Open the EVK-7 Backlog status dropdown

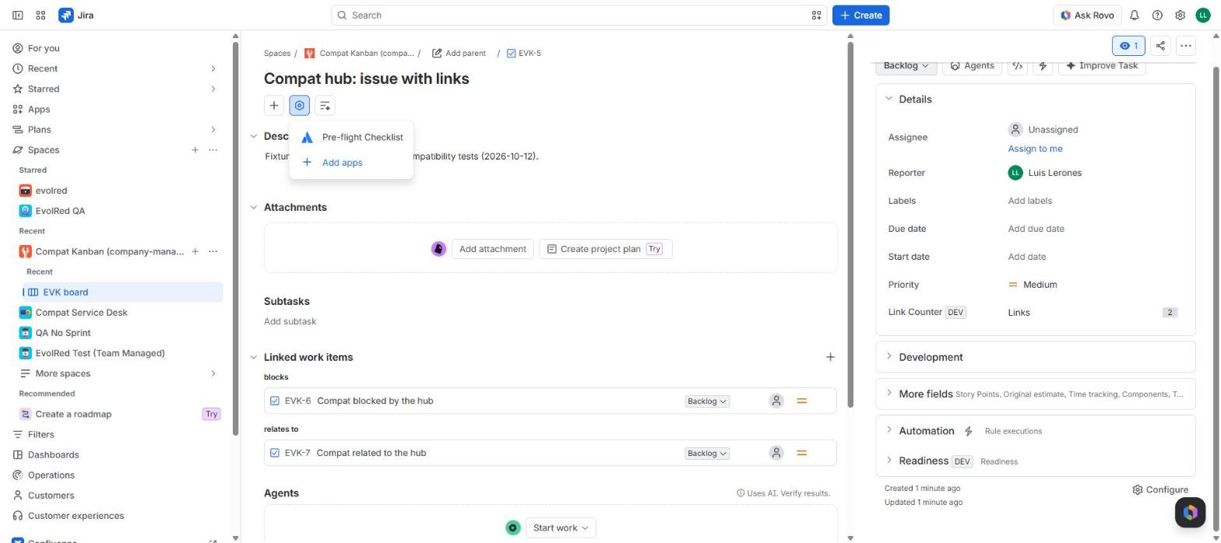click(707, 454)
